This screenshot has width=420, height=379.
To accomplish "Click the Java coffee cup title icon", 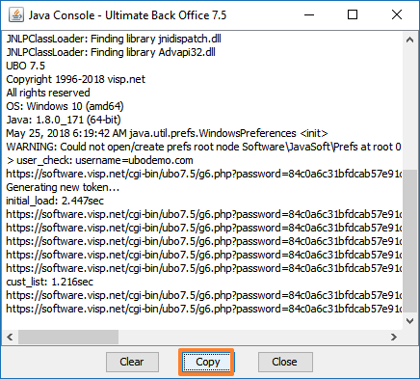I will click(16, 14).
